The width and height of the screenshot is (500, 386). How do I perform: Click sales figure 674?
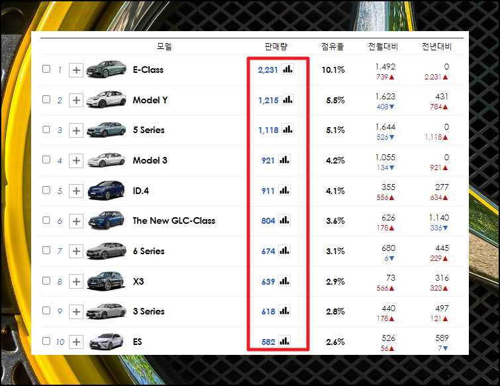click(x=268, y=252)
